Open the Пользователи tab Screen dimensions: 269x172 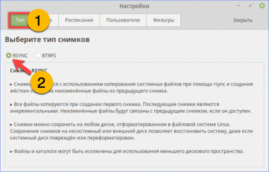pos(123,20)
